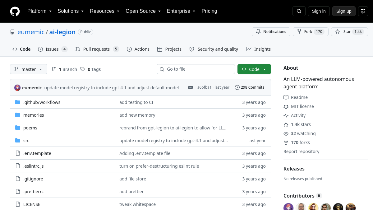View the 0 Tags link
This screenshot has height=210, width=373.
tap(90, 69)
